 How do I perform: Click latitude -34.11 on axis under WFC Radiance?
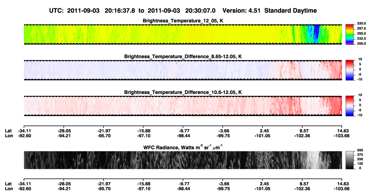pos(24,184)
